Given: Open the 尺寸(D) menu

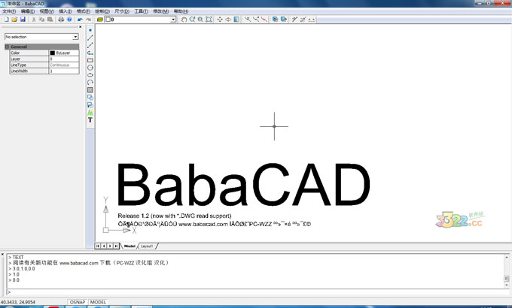Looking at the screenshot, I should coord(122,11).
